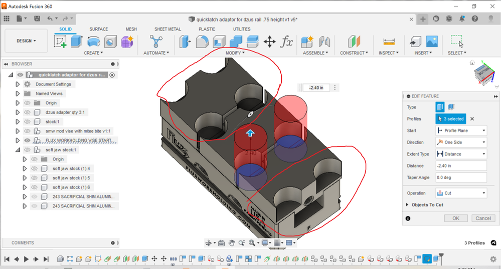The width and height of the screenshot is (501, 269).
Task: Select the Offset Plane construct tool
Action: click(x=354, y=42)
